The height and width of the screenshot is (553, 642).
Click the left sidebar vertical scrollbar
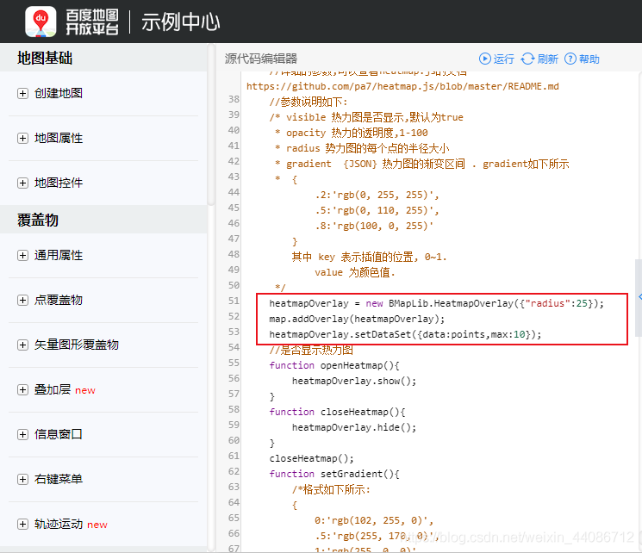pos(211,125)
